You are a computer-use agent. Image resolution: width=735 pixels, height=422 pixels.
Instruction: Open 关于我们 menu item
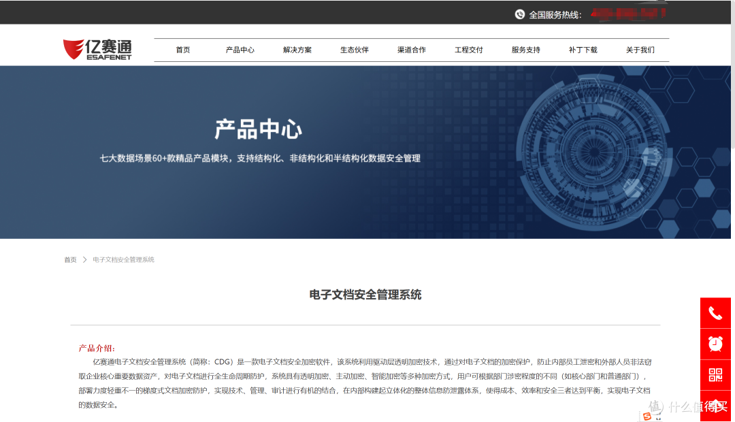[640, 50]
